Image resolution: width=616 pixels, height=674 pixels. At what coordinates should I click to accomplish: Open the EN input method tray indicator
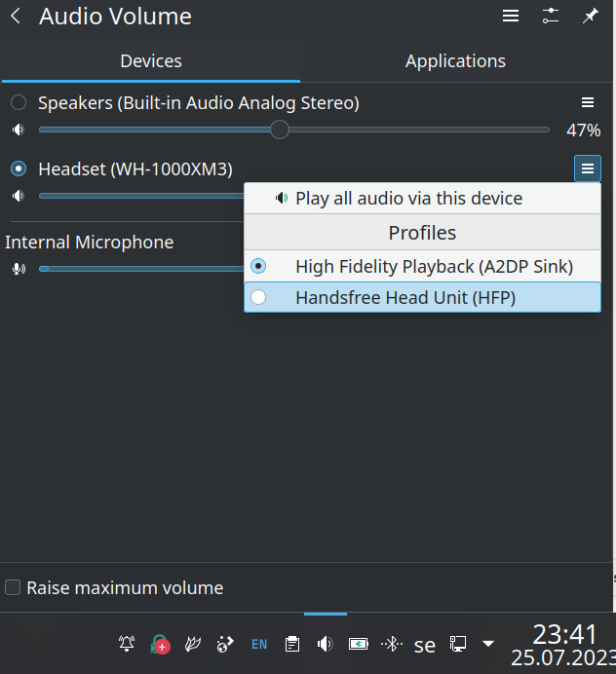(259, 644)
